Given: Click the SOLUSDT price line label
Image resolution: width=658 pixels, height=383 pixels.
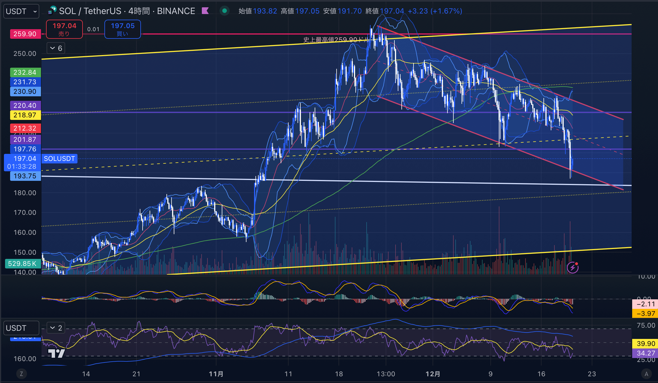Looking at the screenshot, I should pyautogui.click(x=60, y=159).
